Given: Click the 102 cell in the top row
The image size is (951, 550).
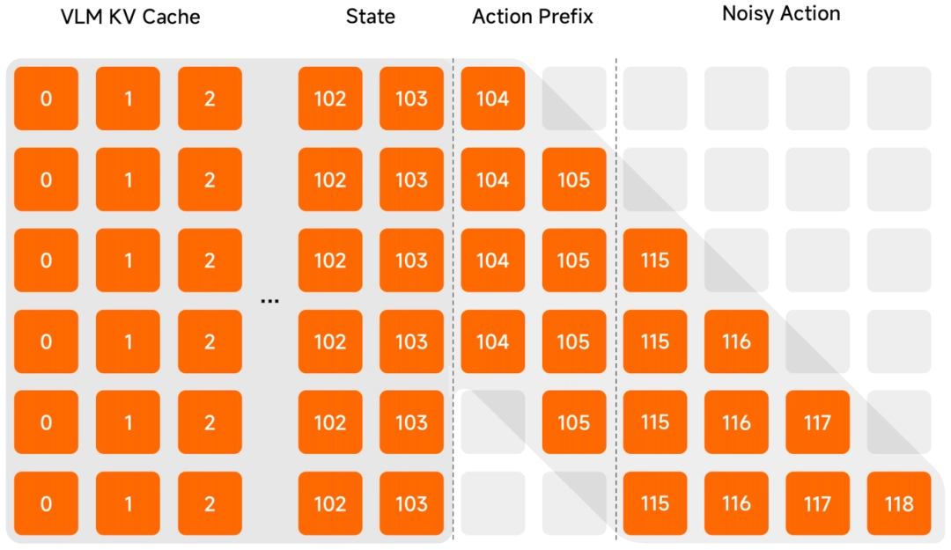Looking at the screenshot, I should click(x=330, y=99).
